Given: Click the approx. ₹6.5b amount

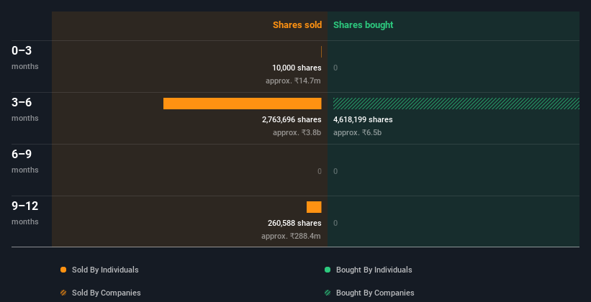Looking at the screenshot, I should point(357,132).
